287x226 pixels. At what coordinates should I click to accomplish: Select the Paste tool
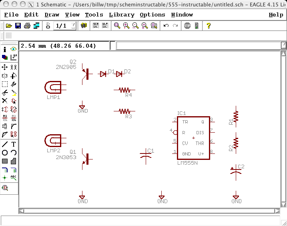point(14,93)
